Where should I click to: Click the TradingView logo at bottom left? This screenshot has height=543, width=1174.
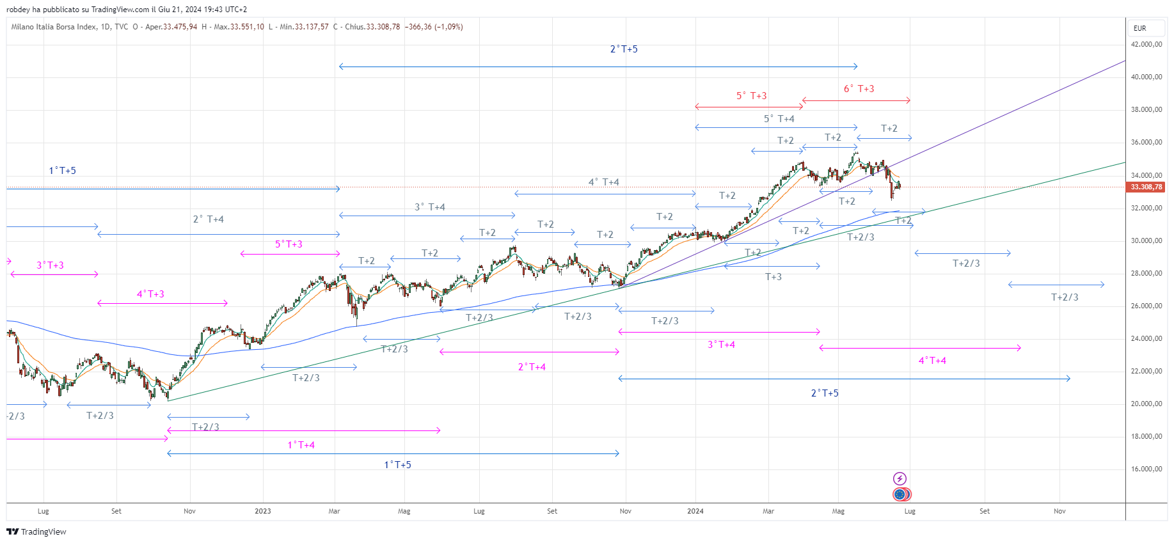pyautogui.click(x=36, y=531)
